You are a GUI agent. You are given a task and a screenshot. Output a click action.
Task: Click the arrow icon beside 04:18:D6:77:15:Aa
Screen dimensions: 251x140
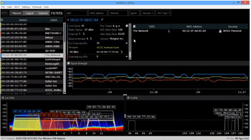pos(122,52)
